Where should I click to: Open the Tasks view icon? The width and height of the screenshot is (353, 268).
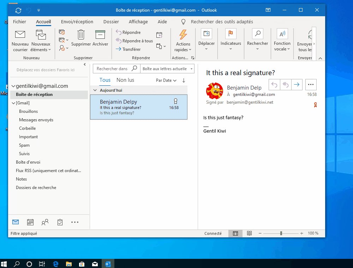(60, 222)
